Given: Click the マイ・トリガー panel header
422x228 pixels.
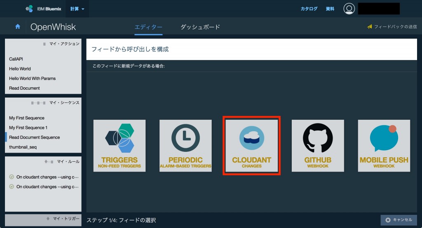Looking at the screenshot, I should (x=66, y=218).
